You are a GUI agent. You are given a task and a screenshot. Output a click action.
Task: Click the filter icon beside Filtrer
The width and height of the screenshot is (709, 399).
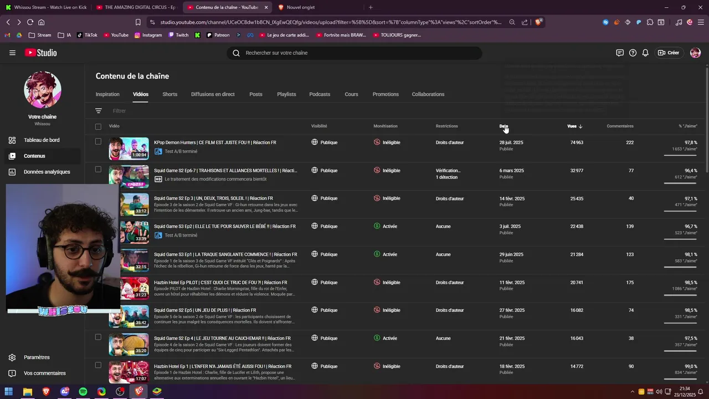tap(99, 111)
